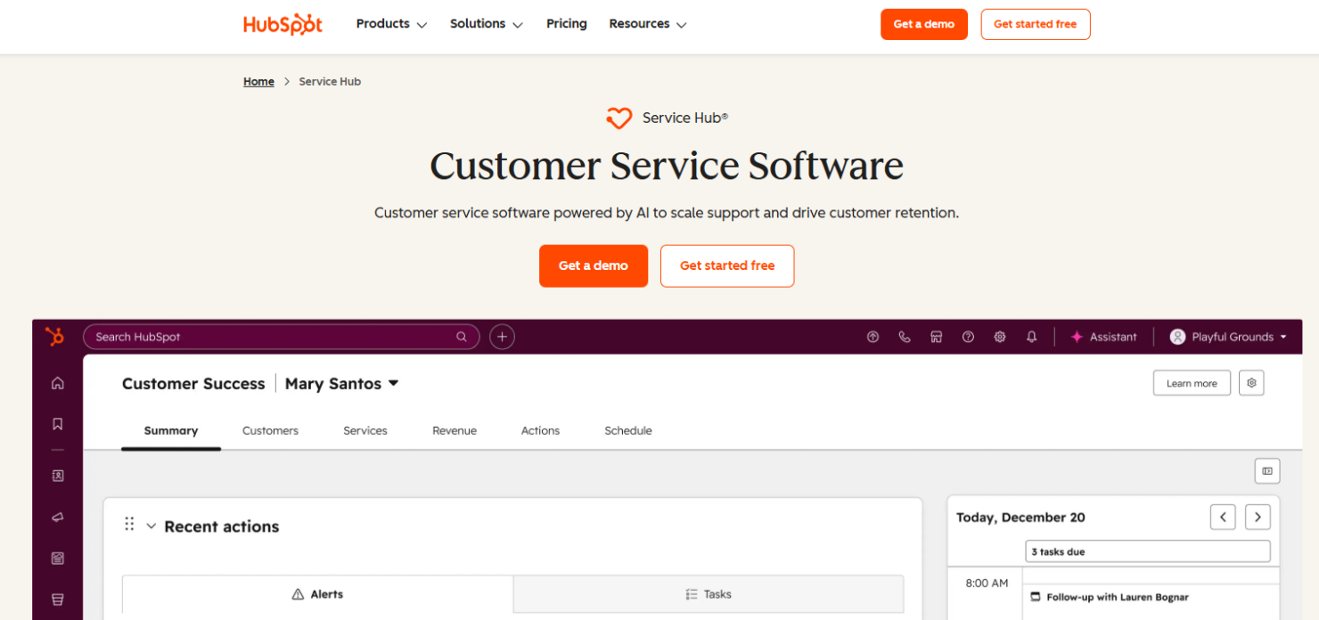Click the upgrade arrow icon

click(873, 337)
